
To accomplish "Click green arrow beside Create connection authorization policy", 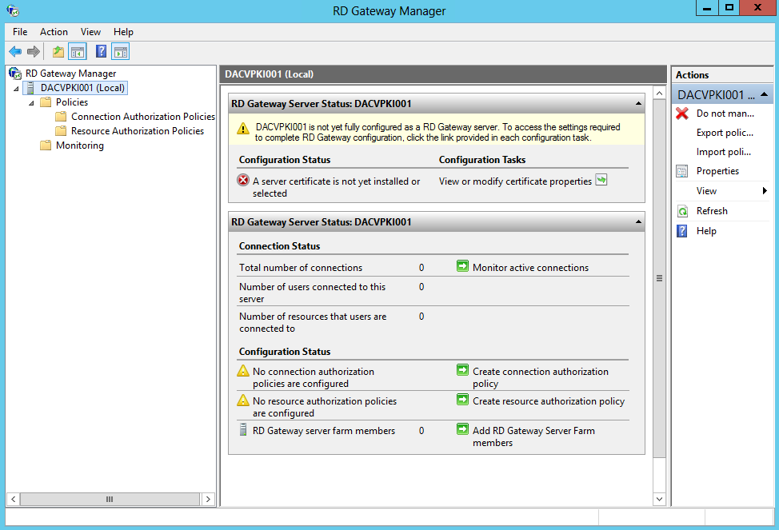I will pyautogui.click(x=462, y=370).
